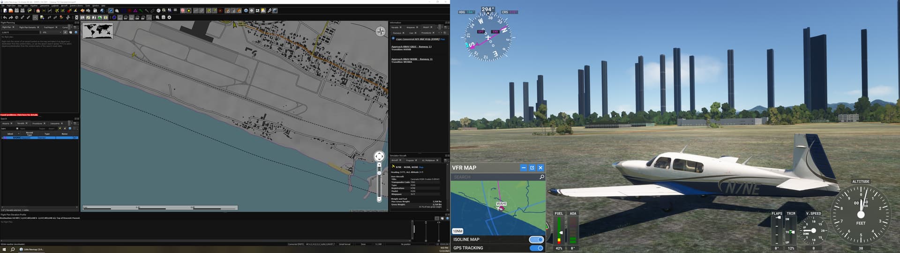
Task: Close the Airports search tab with its X
Action: [x=11, y=123]
